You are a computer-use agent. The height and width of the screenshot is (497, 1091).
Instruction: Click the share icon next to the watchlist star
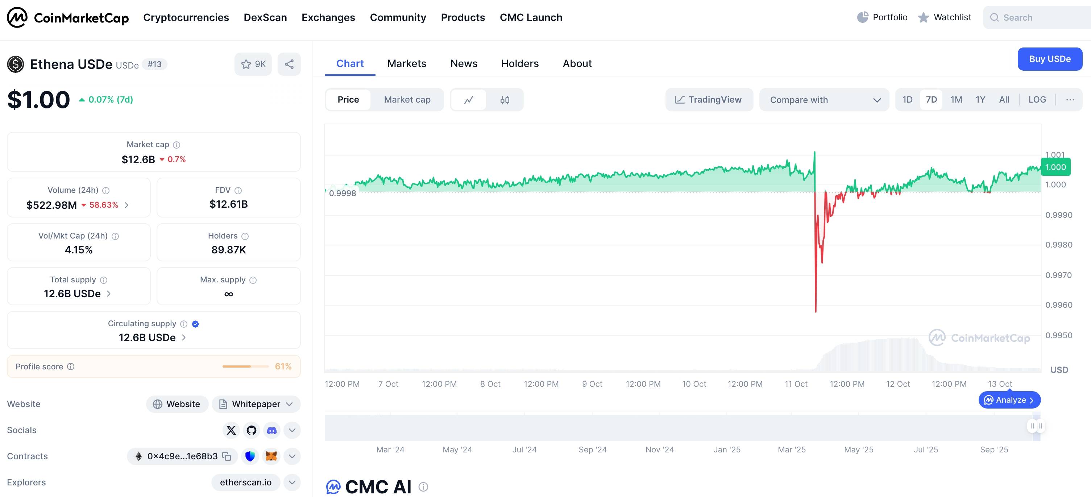click(289, 64)
